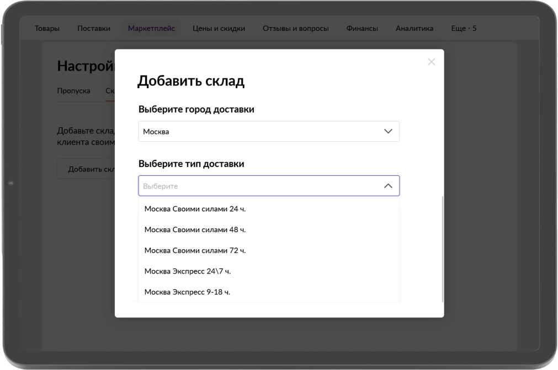
Task: Navigate to Цены и скидки
Action: [219, 28]
